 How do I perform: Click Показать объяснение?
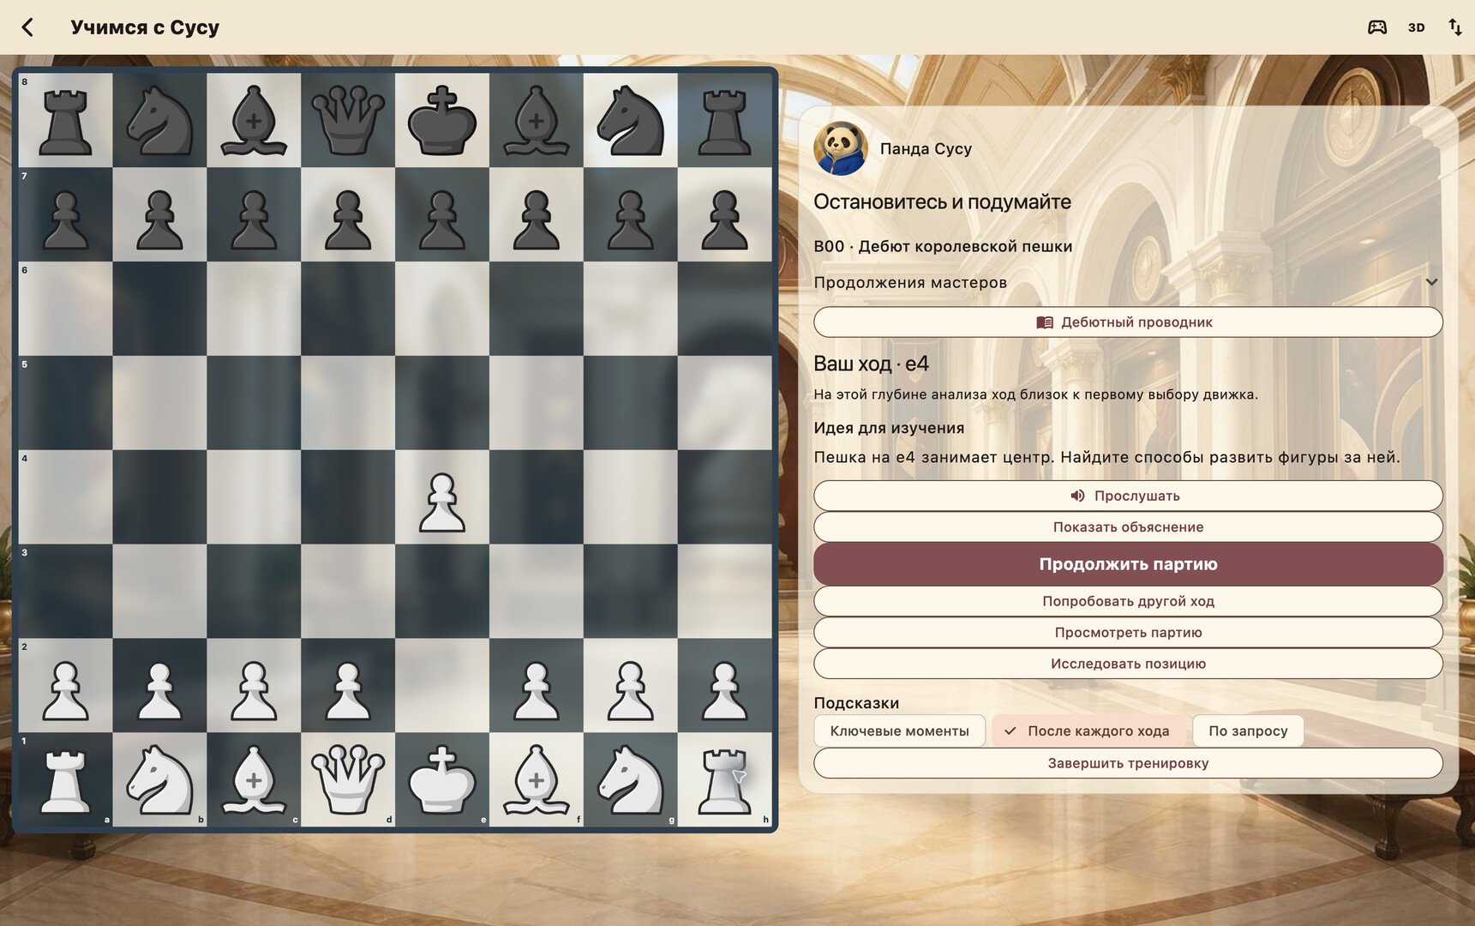[1128, 527]
